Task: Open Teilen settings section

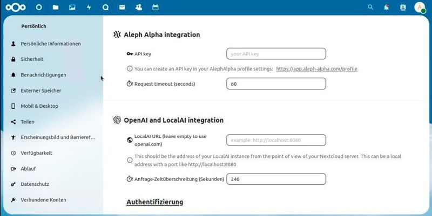Action: [x=28, y=122]
